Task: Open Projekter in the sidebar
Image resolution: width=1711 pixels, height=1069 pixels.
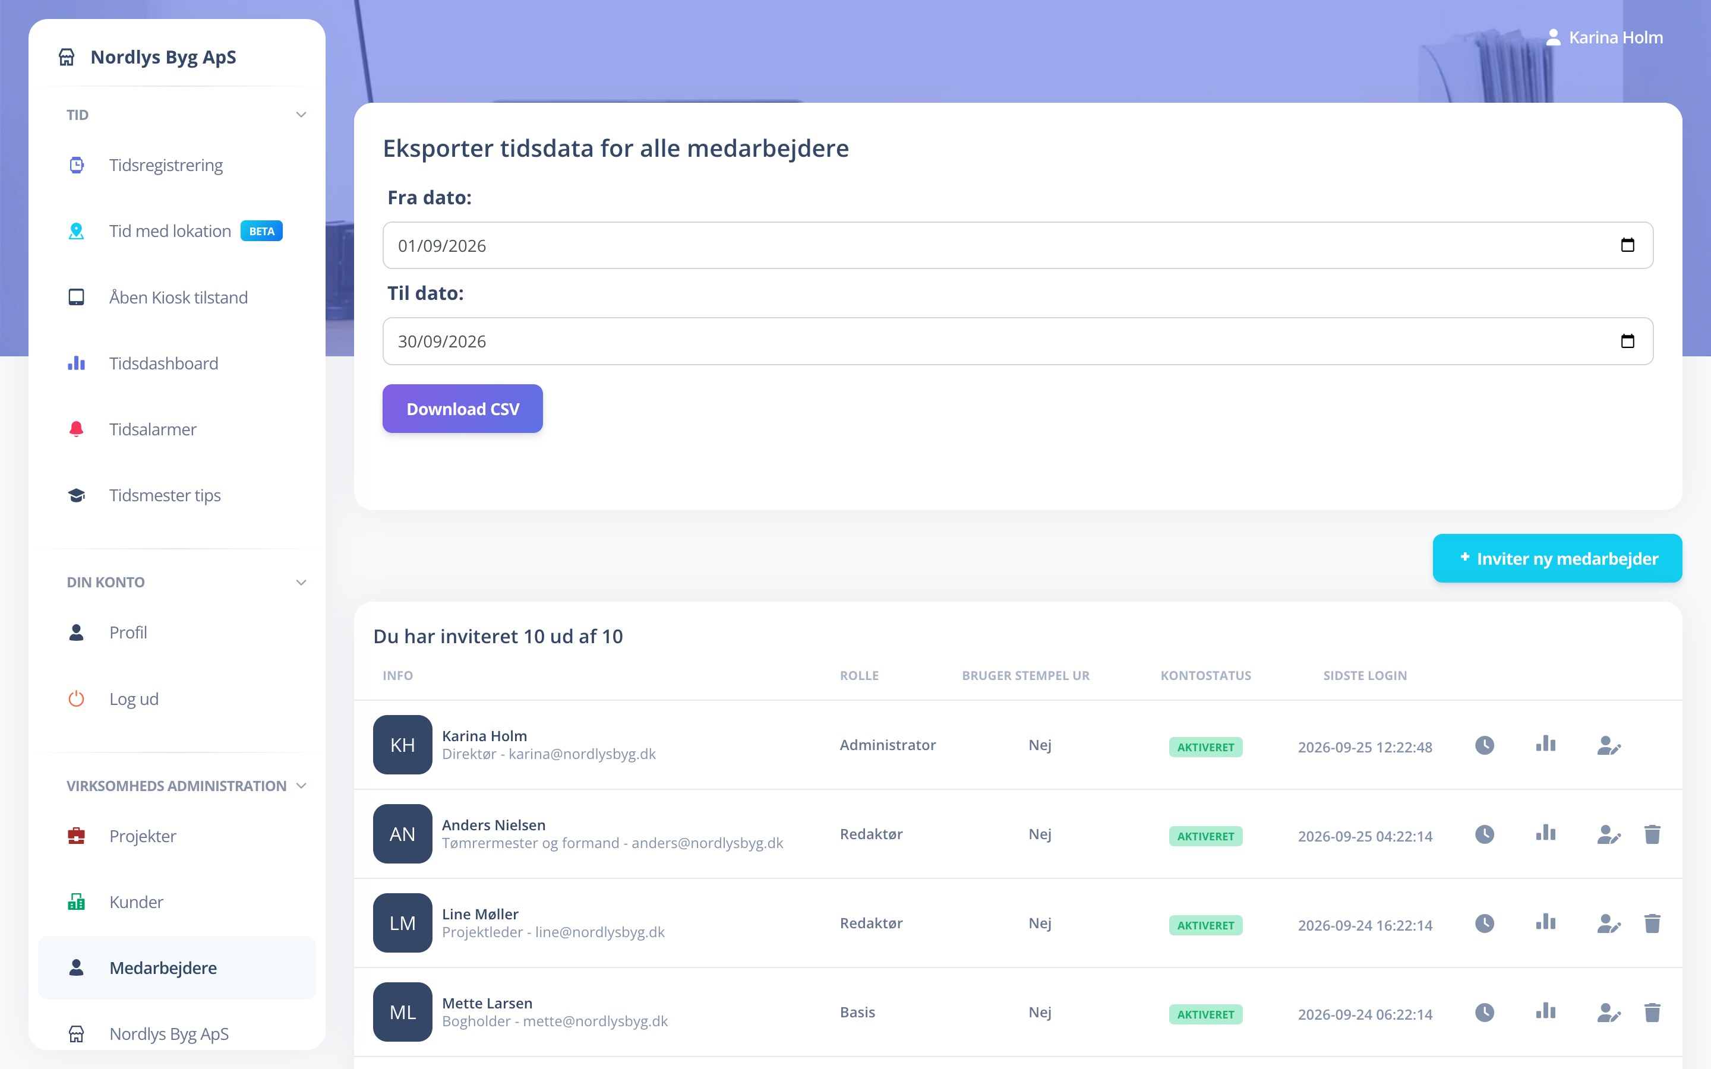Action: click(x=177, y=836)
